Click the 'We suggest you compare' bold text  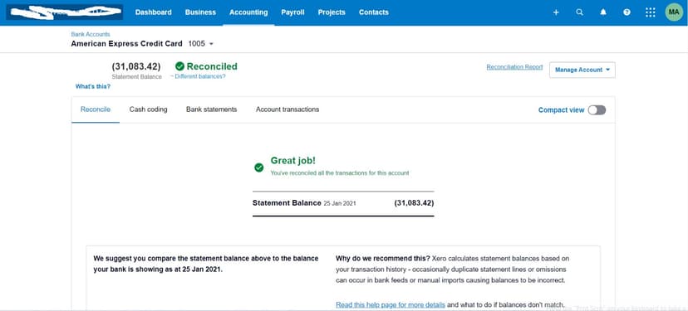206,264
